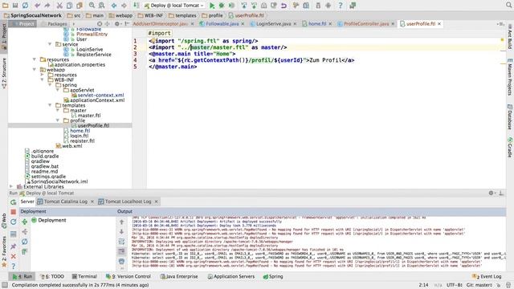
Task: Expand the resources folder under webapp
Action: coord(42,75)
